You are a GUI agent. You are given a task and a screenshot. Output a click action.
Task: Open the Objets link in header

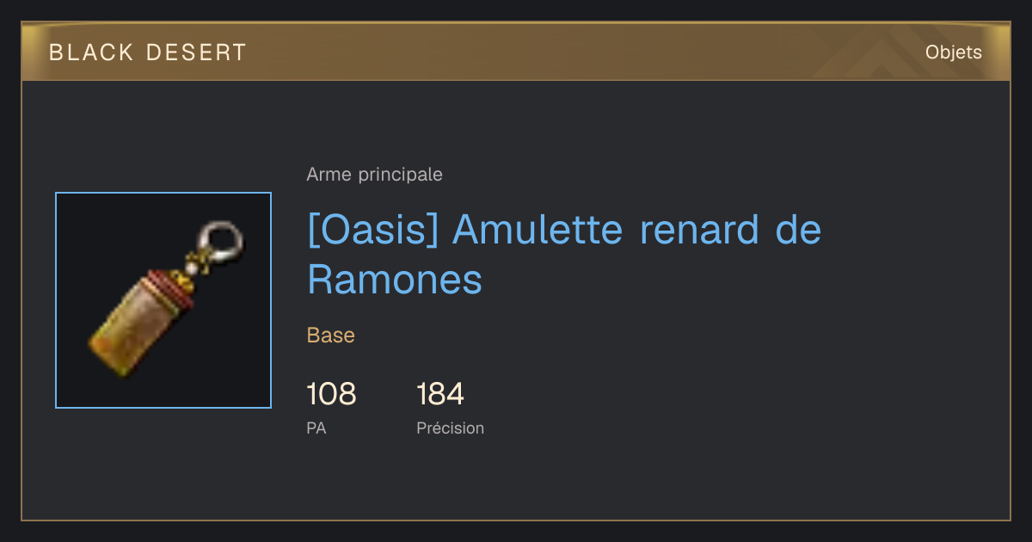pyautogui.click(x=953, y=52)
